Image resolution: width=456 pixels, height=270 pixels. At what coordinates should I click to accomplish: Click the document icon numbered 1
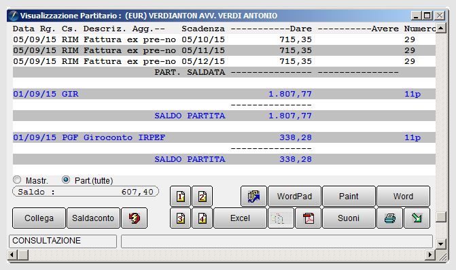[181, 197]
